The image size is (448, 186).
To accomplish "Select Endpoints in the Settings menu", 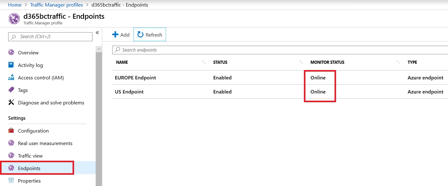I will tap(29, 168).
